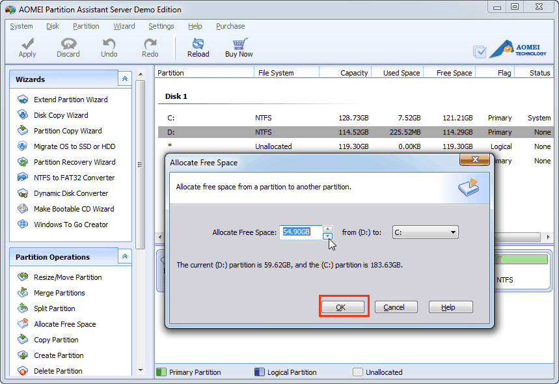Start the Partition Copy Wizard

click(68, 131)
